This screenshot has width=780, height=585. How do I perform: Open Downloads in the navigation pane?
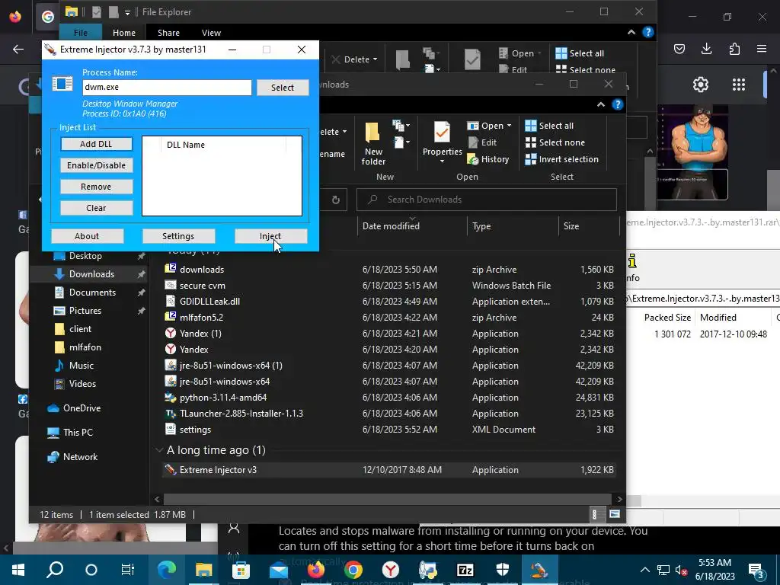pyautogui.click(x=91, y=274)
